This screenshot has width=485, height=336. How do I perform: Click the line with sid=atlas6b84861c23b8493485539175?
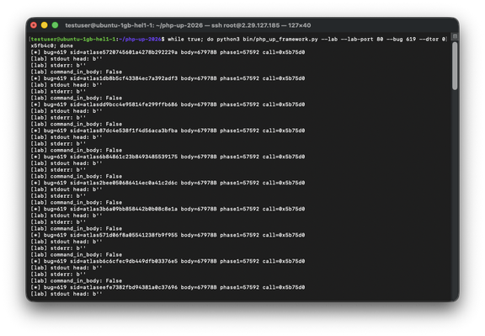tap(168, 157)
